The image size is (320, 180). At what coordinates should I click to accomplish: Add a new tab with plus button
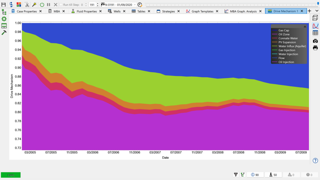coord(309,11)
